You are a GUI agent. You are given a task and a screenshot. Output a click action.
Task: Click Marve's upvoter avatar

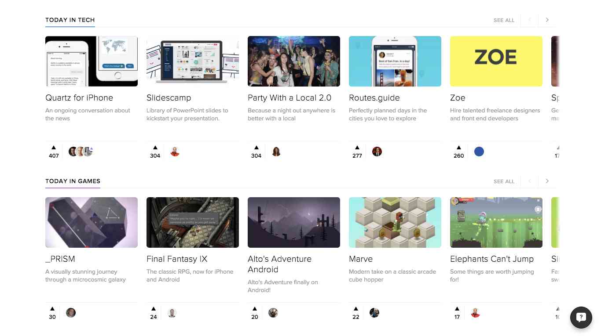(x=374, y=312)
